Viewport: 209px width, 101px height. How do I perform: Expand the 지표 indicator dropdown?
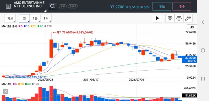(10, 18)
